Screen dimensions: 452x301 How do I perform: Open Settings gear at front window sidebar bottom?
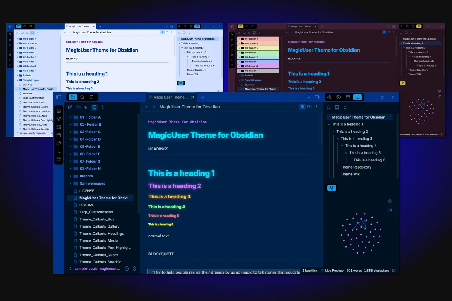pos(134,269)
